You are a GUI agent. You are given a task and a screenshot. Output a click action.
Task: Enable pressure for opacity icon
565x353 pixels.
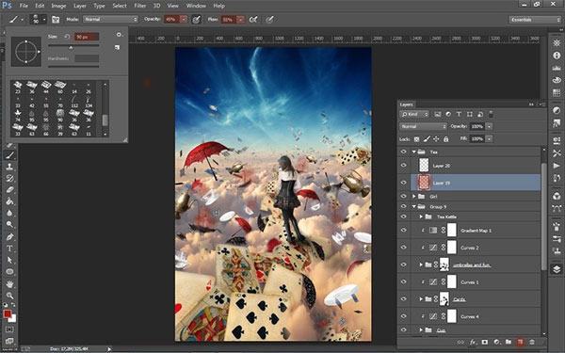click(x=196, y=20)
